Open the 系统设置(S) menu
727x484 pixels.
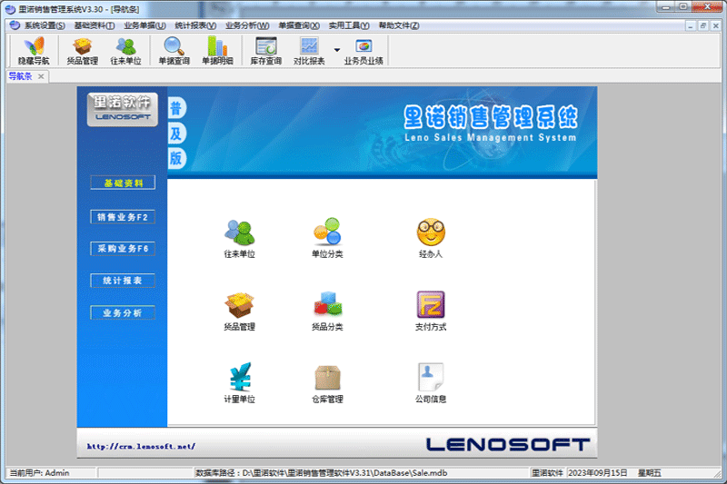(45, 25)
